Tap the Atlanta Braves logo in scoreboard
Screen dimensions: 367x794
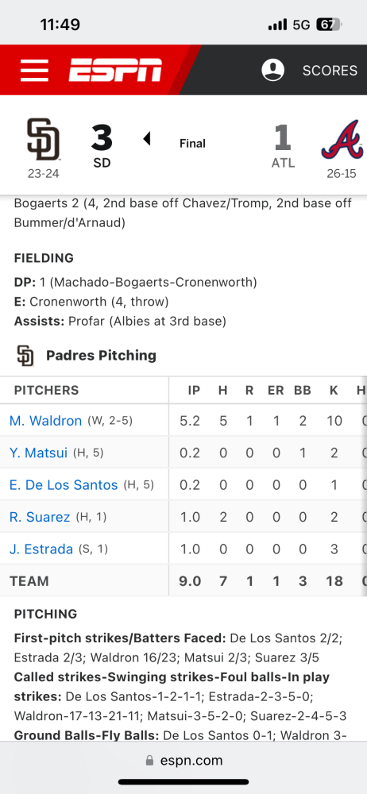tap(342, 141)
